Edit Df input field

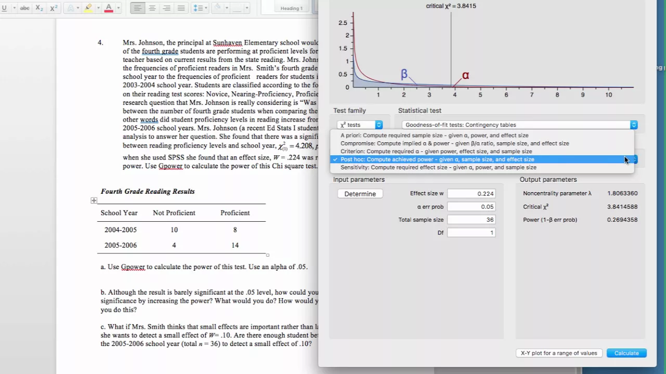471,233
